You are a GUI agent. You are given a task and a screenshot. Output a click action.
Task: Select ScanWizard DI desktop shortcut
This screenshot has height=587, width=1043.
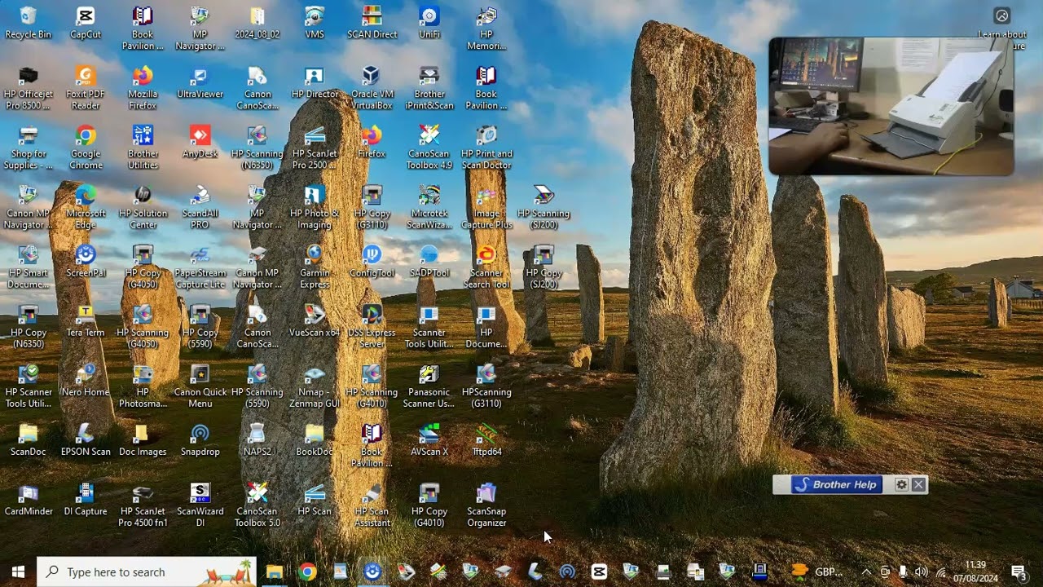[200, 505]
